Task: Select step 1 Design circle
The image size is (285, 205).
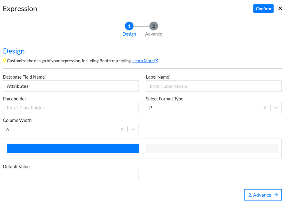Action: coord(129,26)
